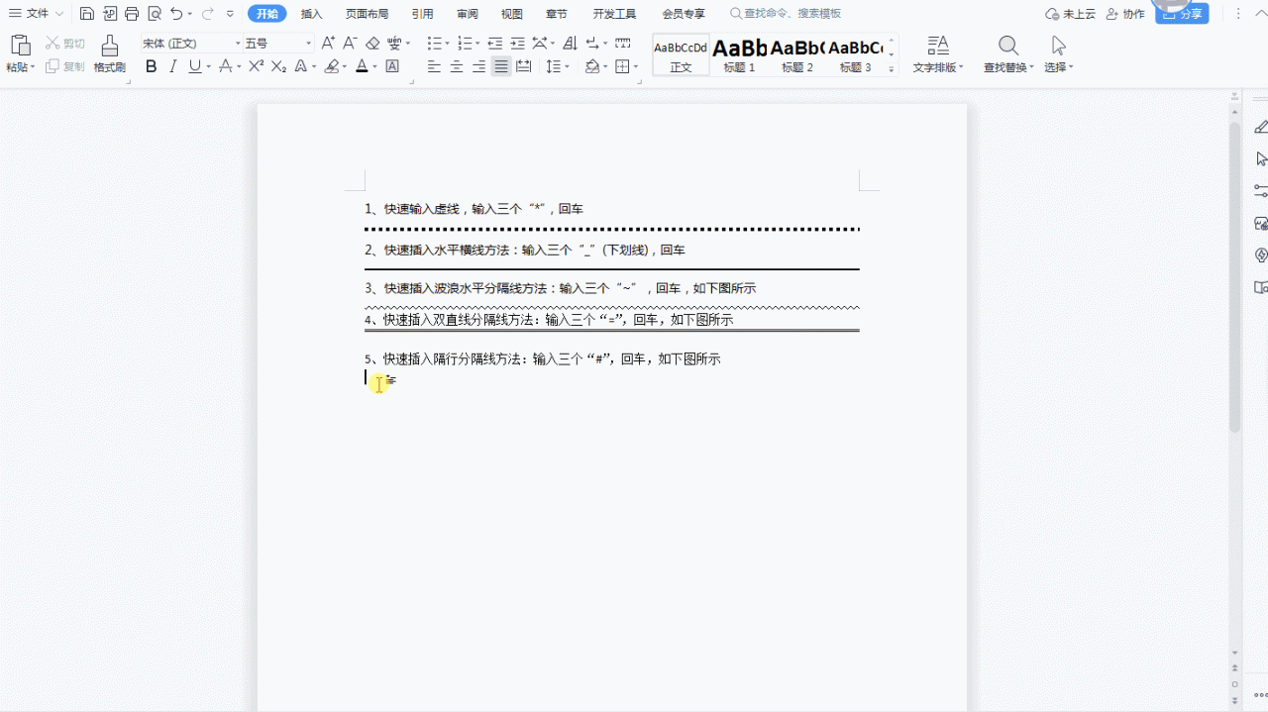This screenshot has height=712, width=1268.
Task: Click the Print icon
Action: click(x=132, y=14)
